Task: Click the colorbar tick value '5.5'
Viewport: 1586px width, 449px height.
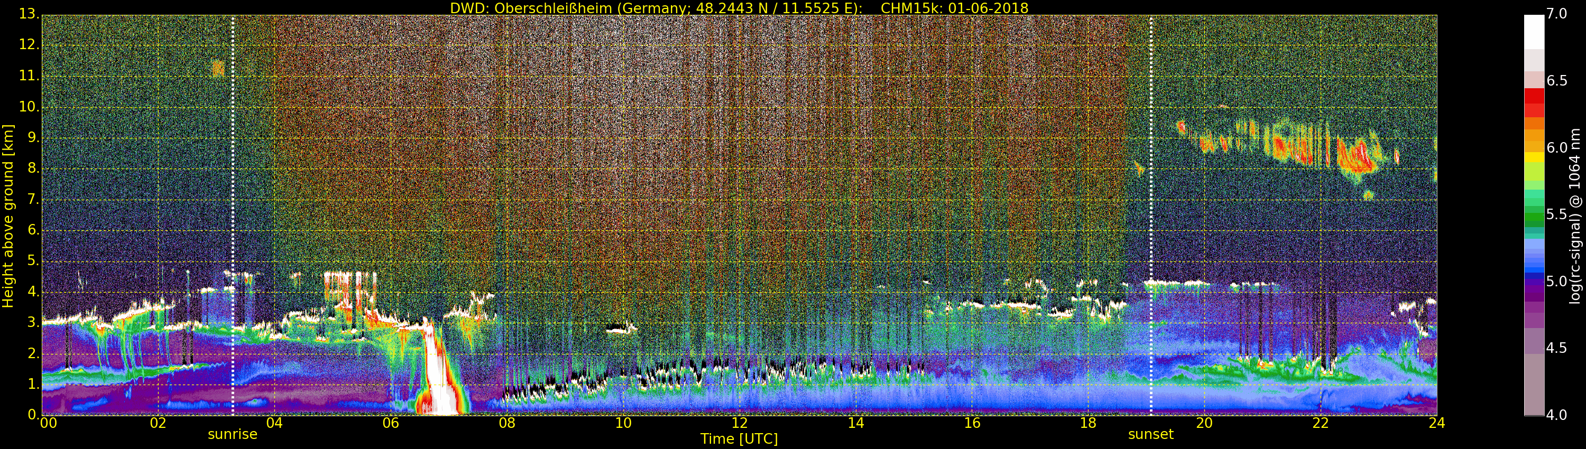Action: (1556, 214)
